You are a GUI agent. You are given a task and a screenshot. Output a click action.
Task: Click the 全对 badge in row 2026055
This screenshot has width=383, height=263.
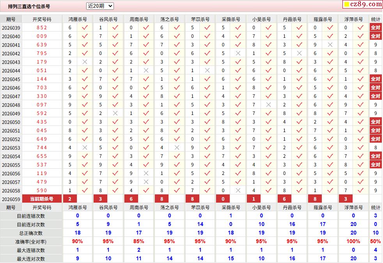click(x=376, y=165)
